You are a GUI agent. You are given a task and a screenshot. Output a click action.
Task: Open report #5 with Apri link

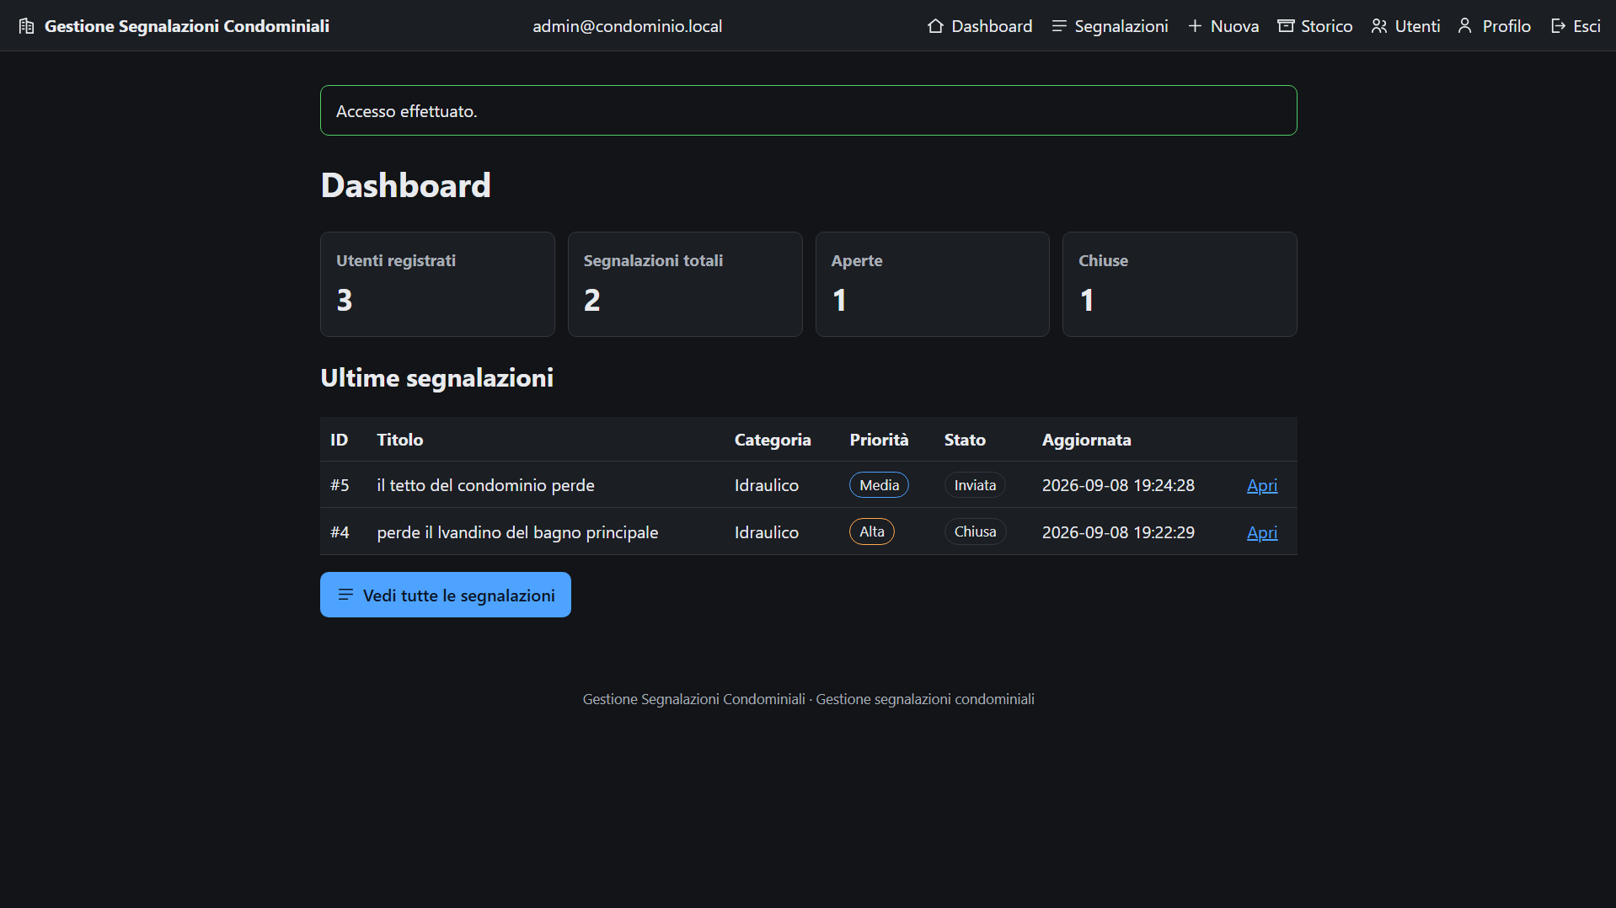(1262, 485)
